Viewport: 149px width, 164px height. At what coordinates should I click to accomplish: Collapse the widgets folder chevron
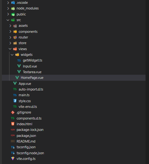[12, 55]
